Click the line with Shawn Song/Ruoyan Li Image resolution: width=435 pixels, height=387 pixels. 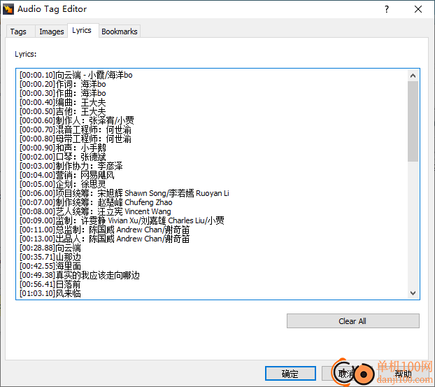coord(124,193)
